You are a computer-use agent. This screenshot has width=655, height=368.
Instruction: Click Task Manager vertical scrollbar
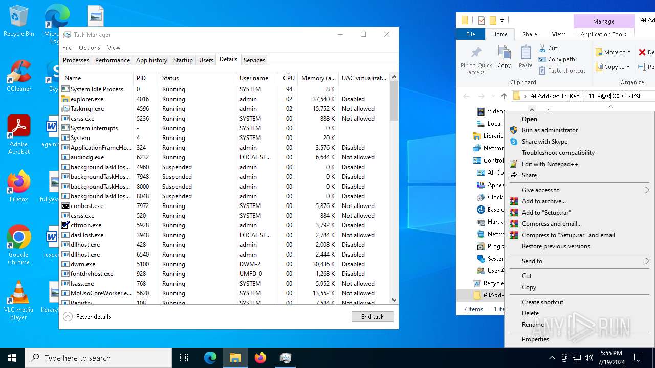394,188
